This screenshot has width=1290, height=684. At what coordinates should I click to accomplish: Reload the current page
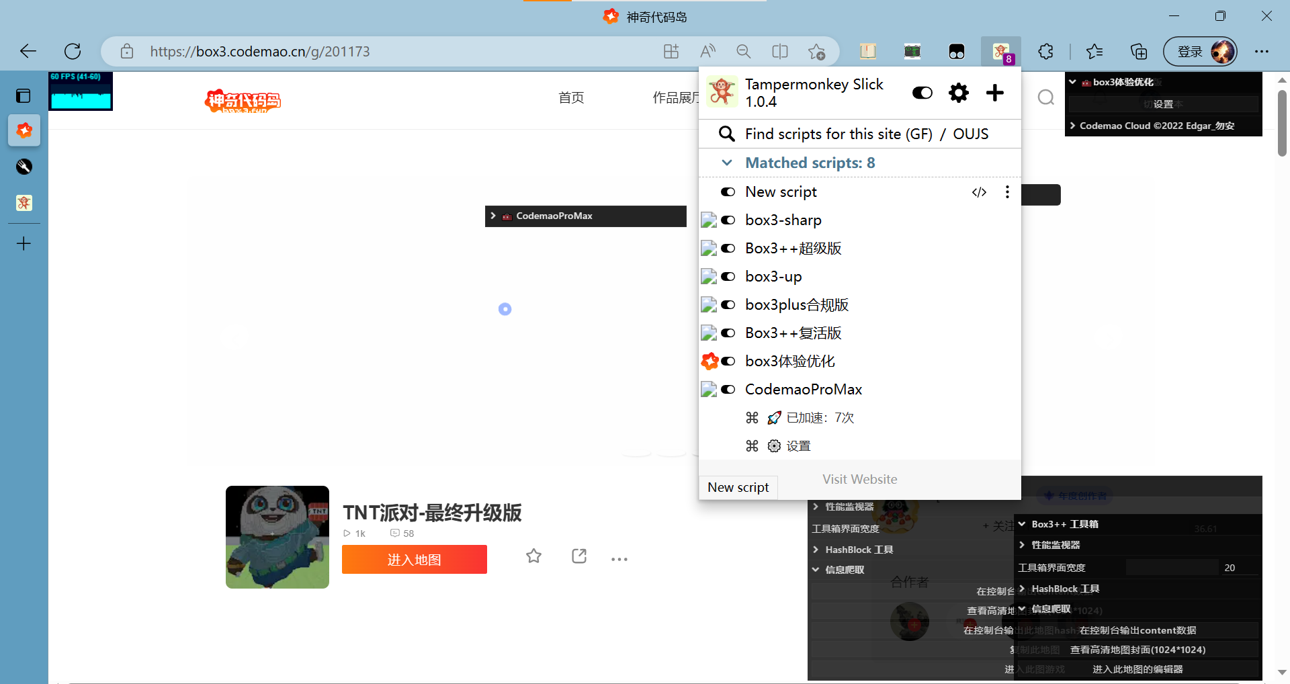[x=73, y=51]
